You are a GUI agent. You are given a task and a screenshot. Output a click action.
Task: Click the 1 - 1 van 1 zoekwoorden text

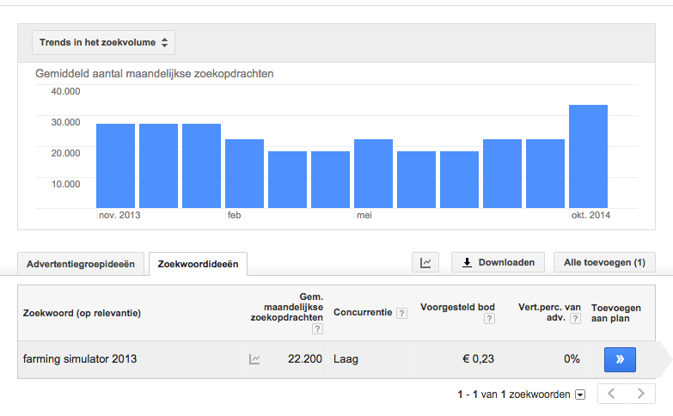pos(514,395)
